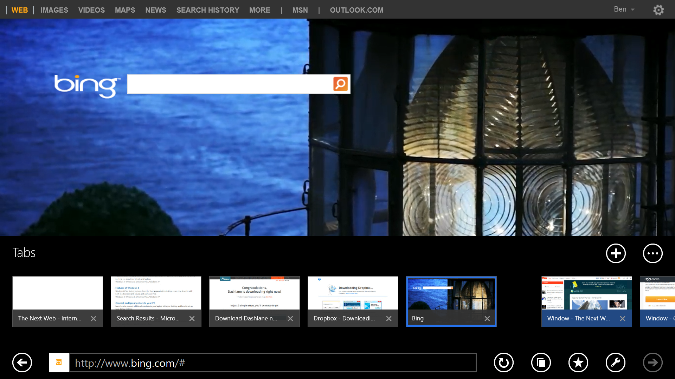The image size is (675, 379).
Task: Follow the OUTLOOK.COM link
Action: [357, 10]
